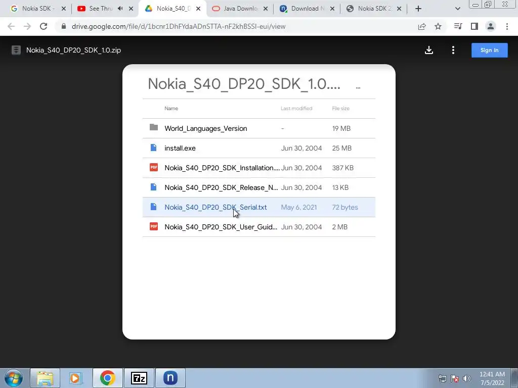Screen dimensions: 518x388
Task: Click the ellipsis beside the archive title
Action: click(x=358, y=87)
